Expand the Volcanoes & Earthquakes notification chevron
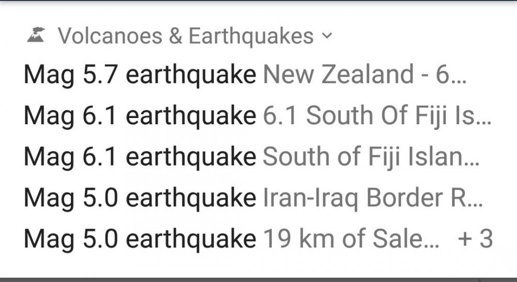The height and width of the screenshot is (282, 517). 326,36
